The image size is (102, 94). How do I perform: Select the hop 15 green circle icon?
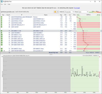tap(2, 45)
